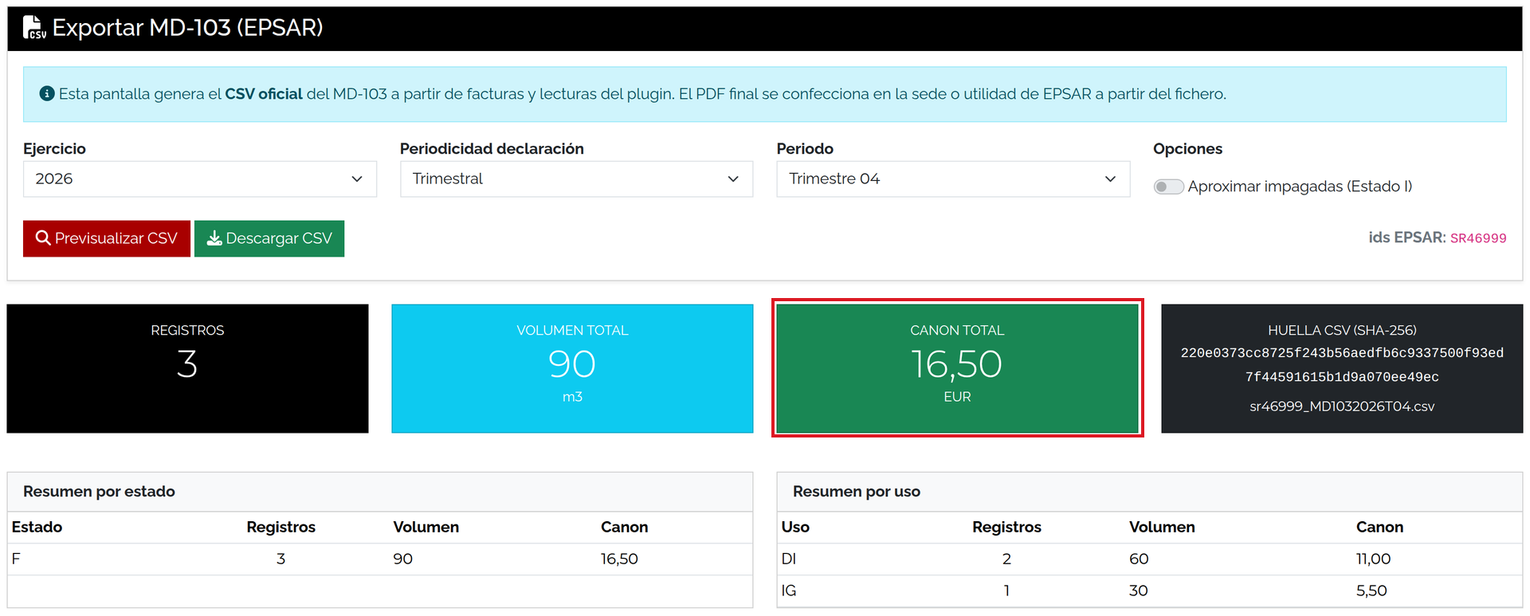Open the Periodo Trimestre 04 dropdown
Image resolution: width=1530 pixels, height=616 pixels.
(x=953, y=179)
